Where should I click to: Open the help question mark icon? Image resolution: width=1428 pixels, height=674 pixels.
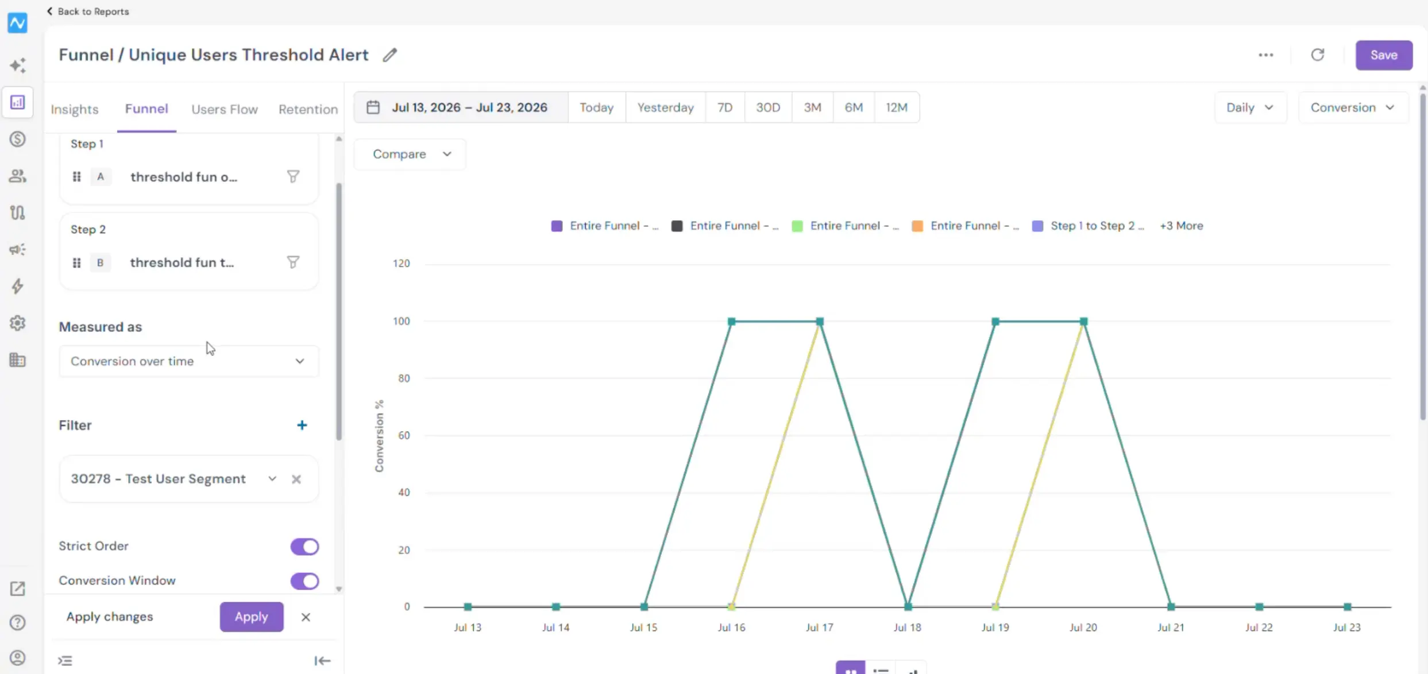pyautogui.click(x=17, y=622)
